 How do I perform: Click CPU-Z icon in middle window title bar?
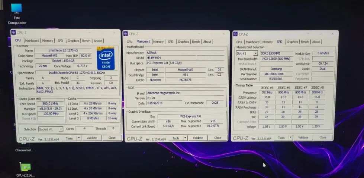coord(126,34)
